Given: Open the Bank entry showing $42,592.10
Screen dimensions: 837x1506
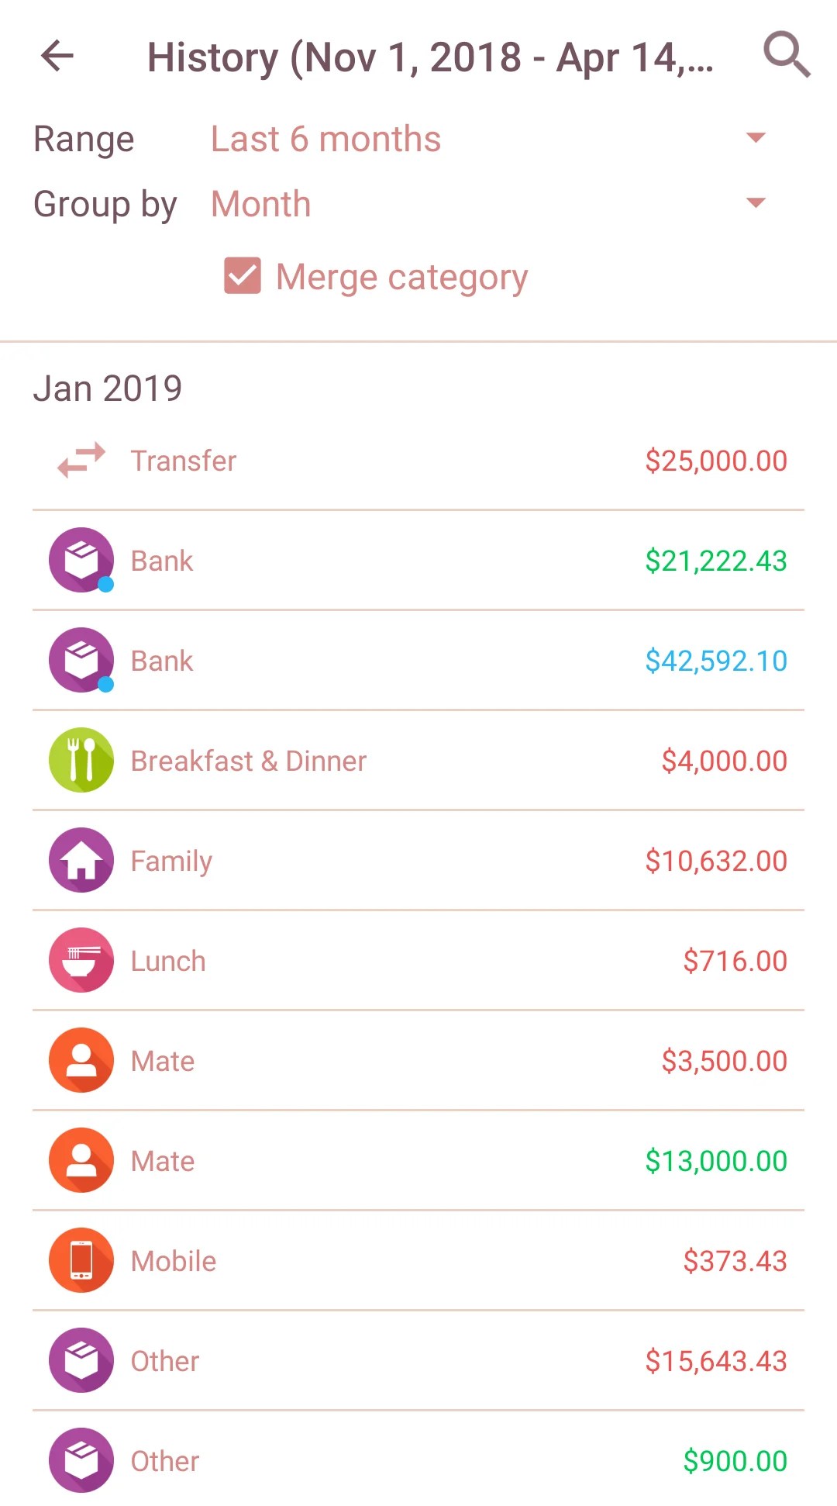Looking at the screenshot, I should point(418,660).
